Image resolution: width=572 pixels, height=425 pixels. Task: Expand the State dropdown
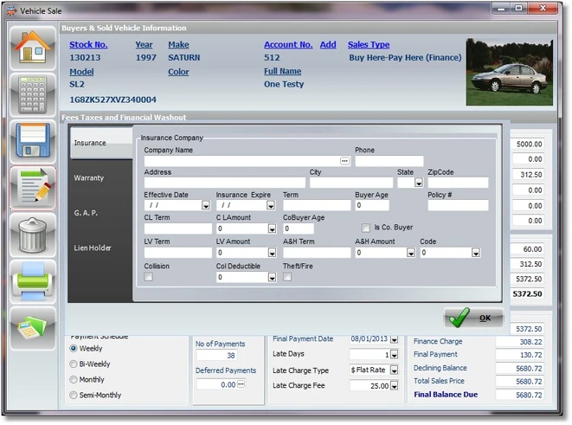tap(418, 184)
